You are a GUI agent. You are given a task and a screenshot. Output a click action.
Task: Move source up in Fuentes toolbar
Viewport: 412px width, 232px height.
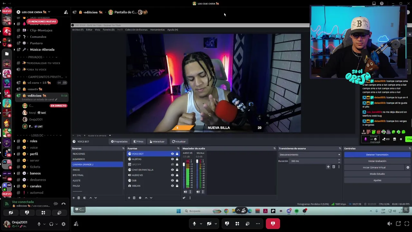tap(146, 198)
